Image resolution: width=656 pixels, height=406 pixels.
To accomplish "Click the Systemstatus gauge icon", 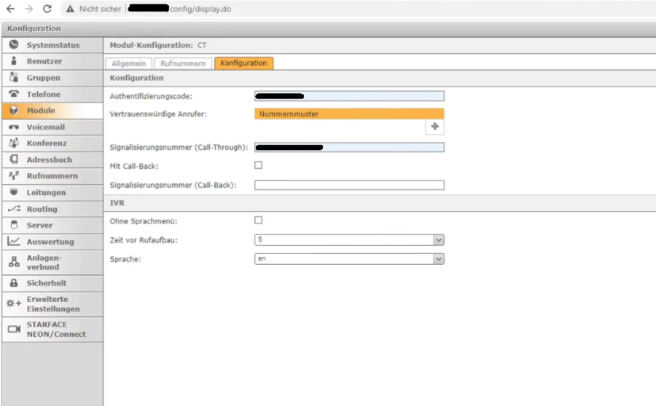I will tap(14, 45).
